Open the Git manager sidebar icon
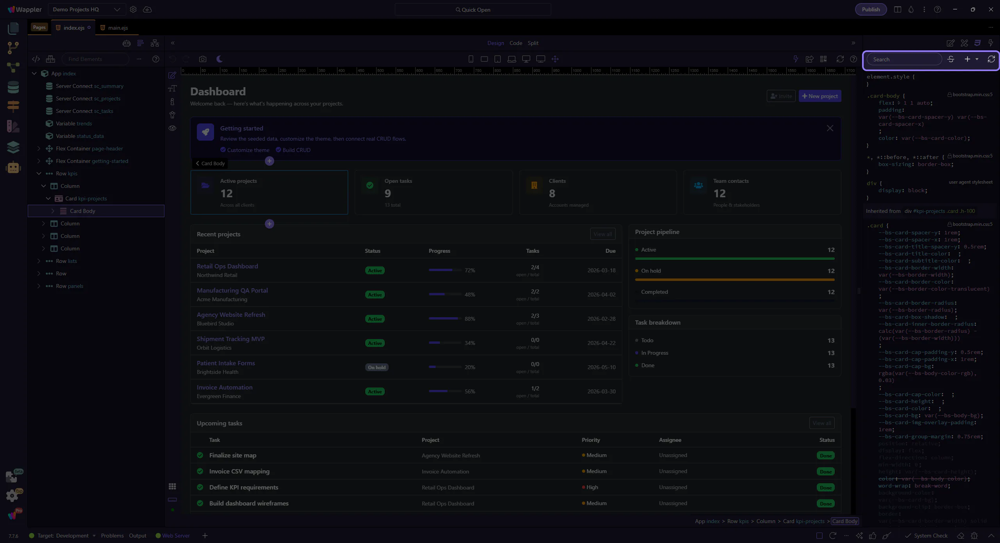The width and height of the screenshot is (1000, 543). [13, 48]
